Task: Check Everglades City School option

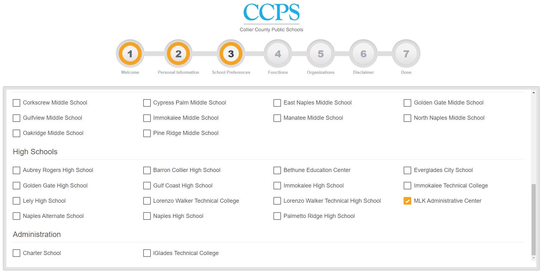Action: (x=407, y=170)
